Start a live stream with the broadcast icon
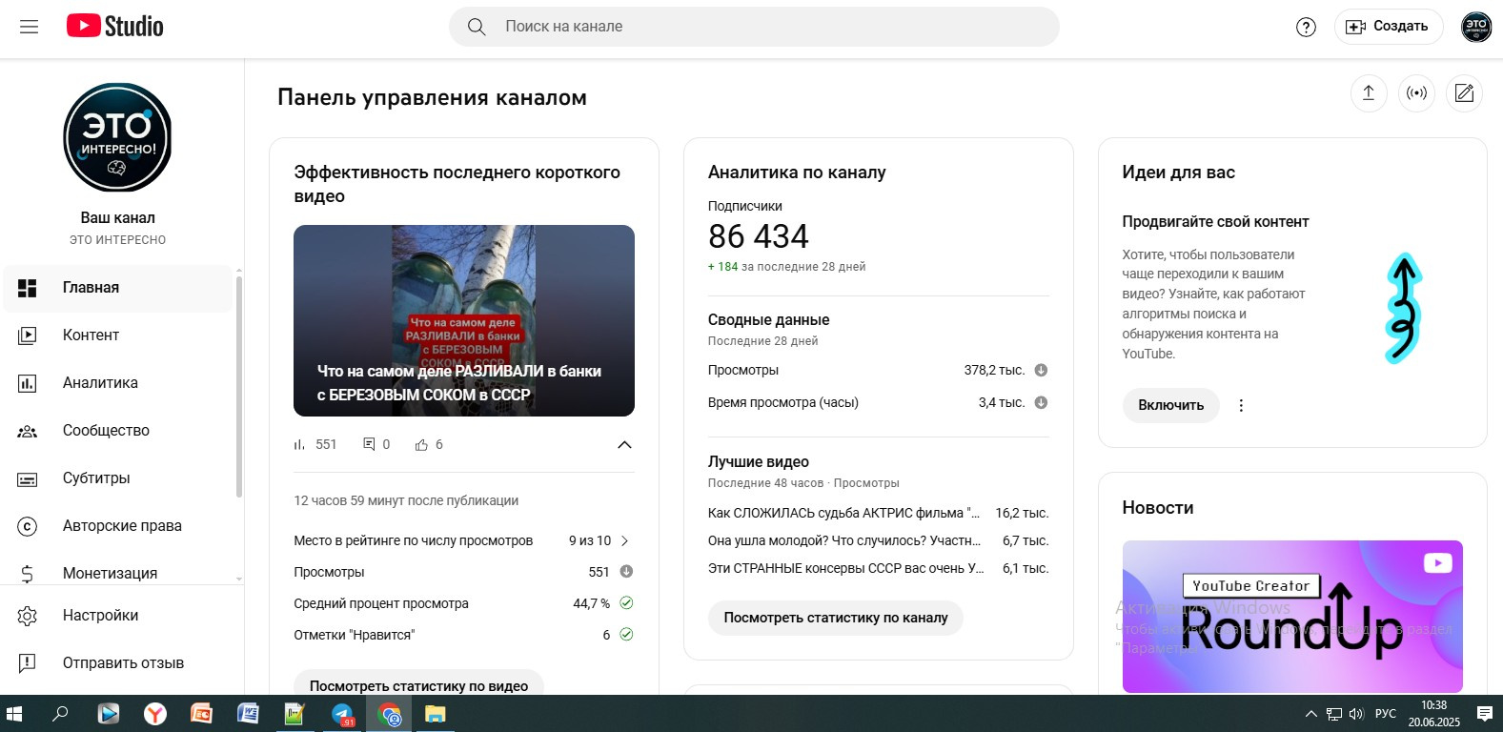1503x732 pixels. (1417, 93)
